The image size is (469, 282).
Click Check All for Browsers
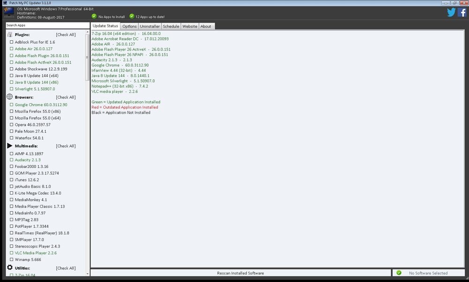66,97
